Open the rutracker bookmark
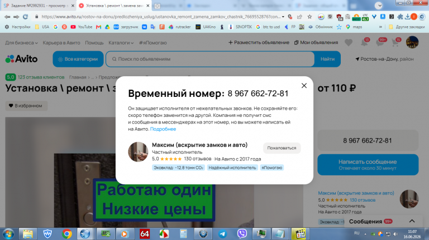The width and height of the screenshot is (429, 240). coord(179,27)
